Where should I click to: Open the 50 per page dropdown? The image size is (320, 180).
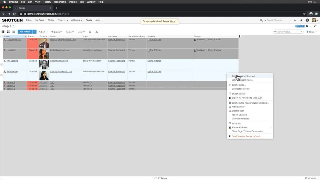click(310, 178)
